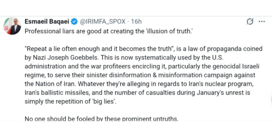Open the three-dot More options menu
This screenshot has height=136, width=272.
click(x=261, y=21)
